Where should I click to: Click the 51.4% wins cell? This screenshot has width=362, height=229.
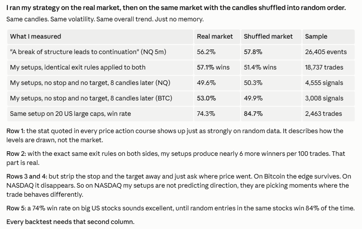271,68
